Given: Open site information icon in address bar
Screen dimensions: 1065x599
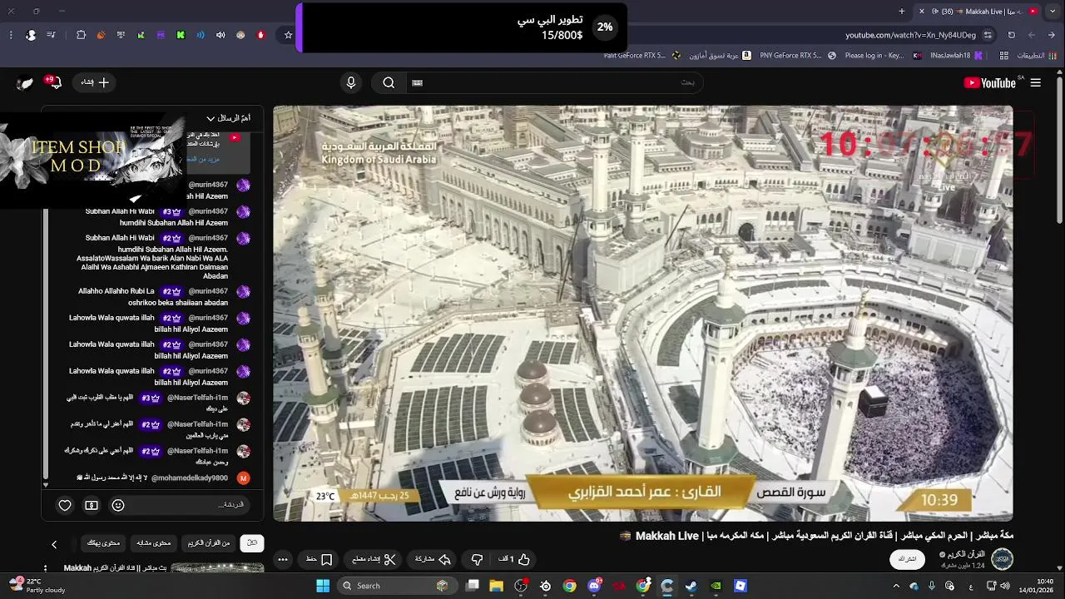Looking at the screenshot, I should [x=988, y=35].
